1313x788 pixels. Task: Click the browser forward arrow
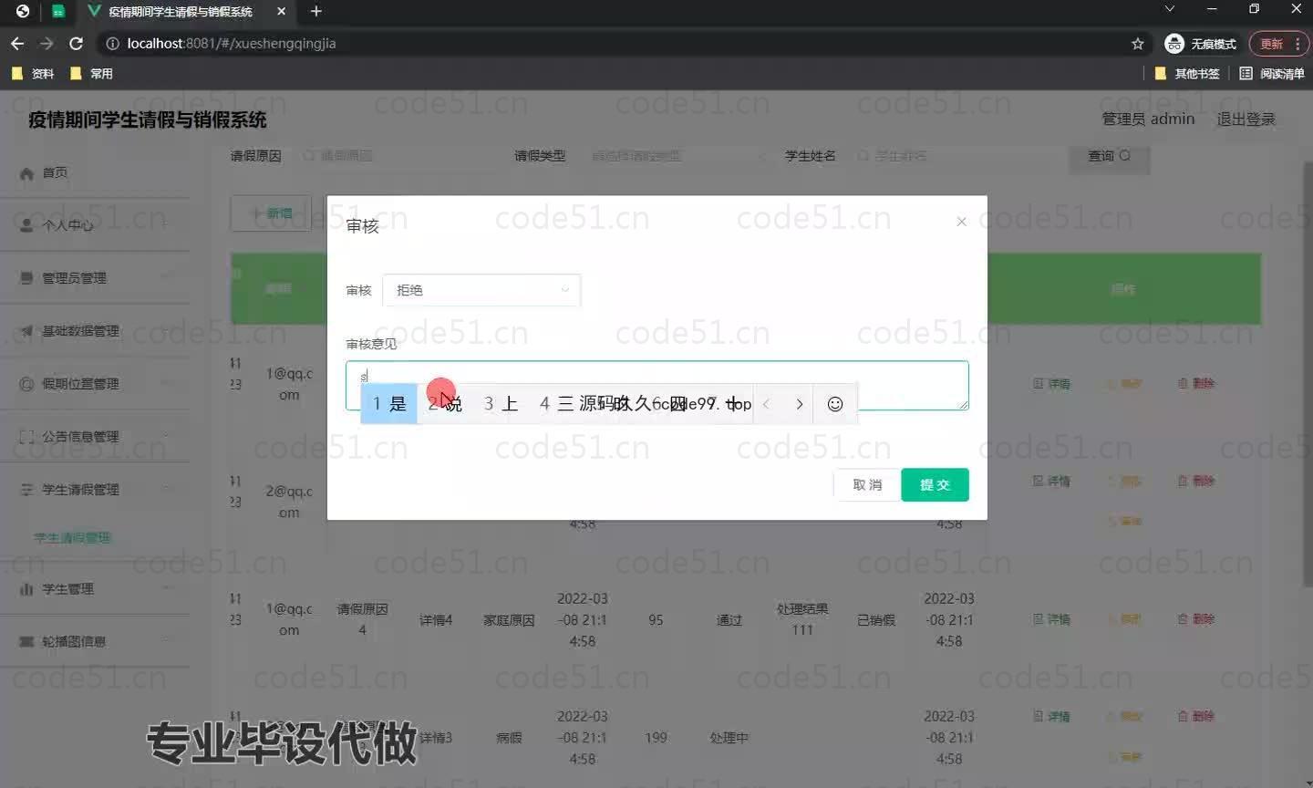pyautogui.click(x=47, y=43)
